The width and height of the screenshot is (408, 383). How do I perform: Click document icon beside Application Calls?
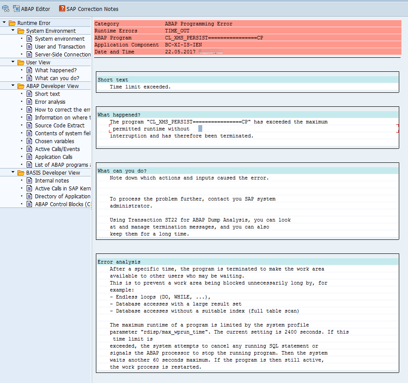30,157
